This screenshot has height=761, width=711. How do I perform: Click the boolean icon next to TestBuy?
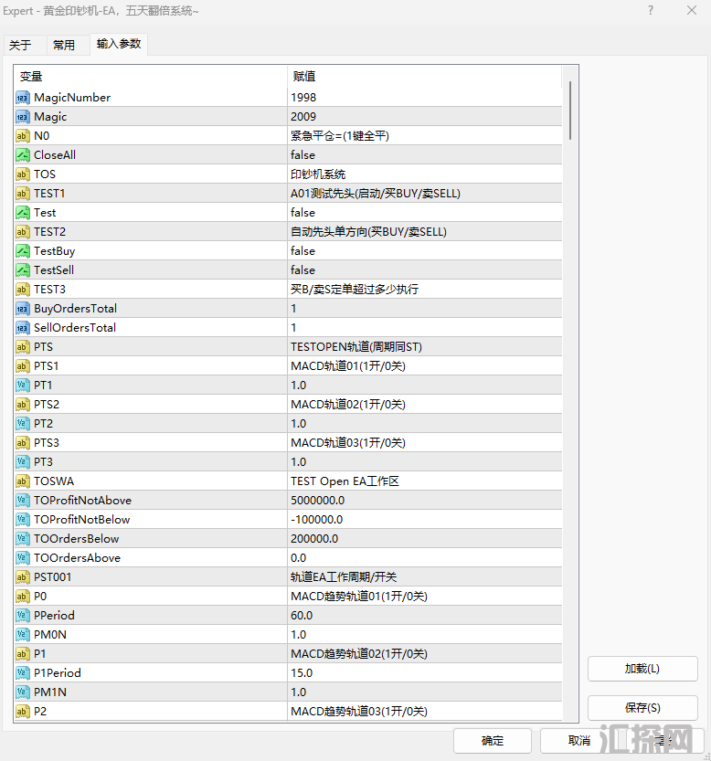pyautogui.click(x=23, y=251)
